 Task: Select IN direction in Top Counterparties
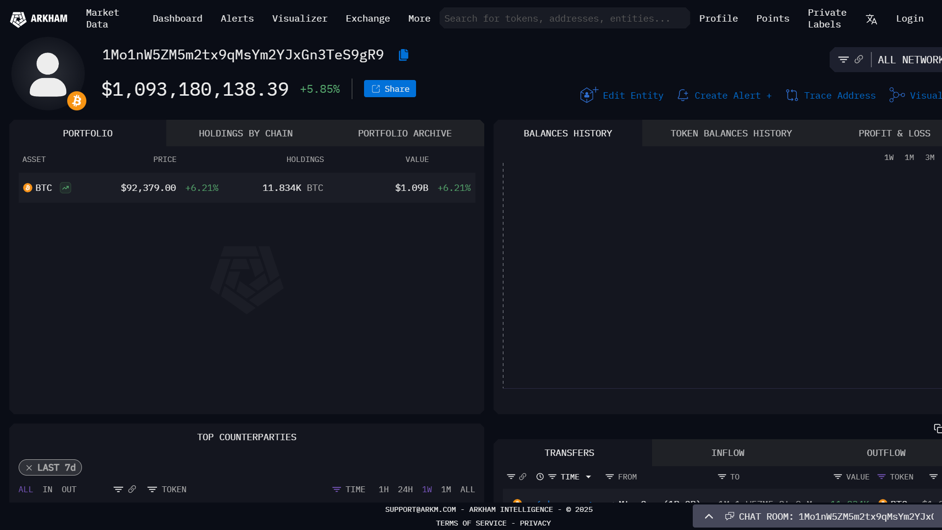[47, 489]
